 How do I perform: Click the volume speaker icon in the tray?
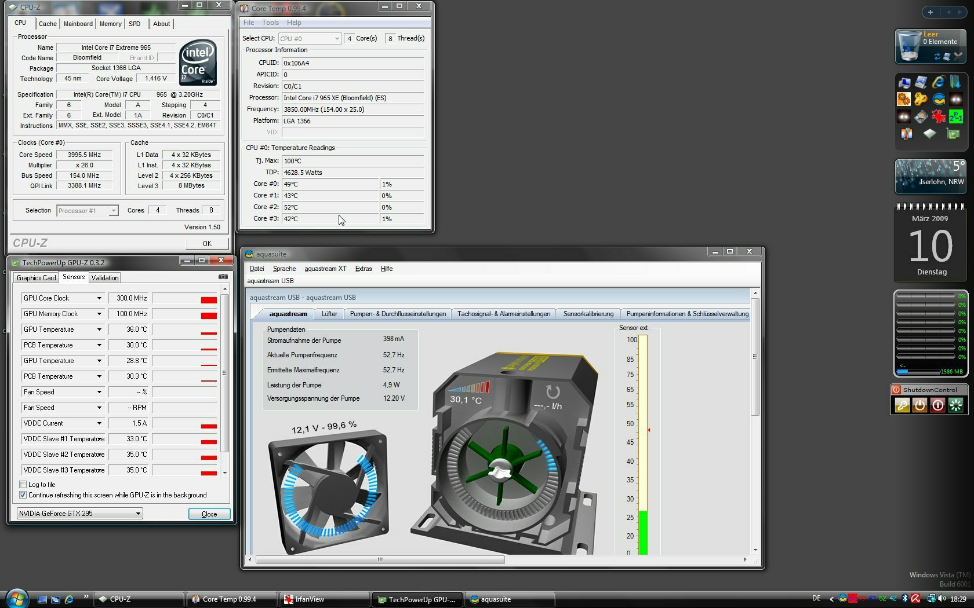pos(942,599)
